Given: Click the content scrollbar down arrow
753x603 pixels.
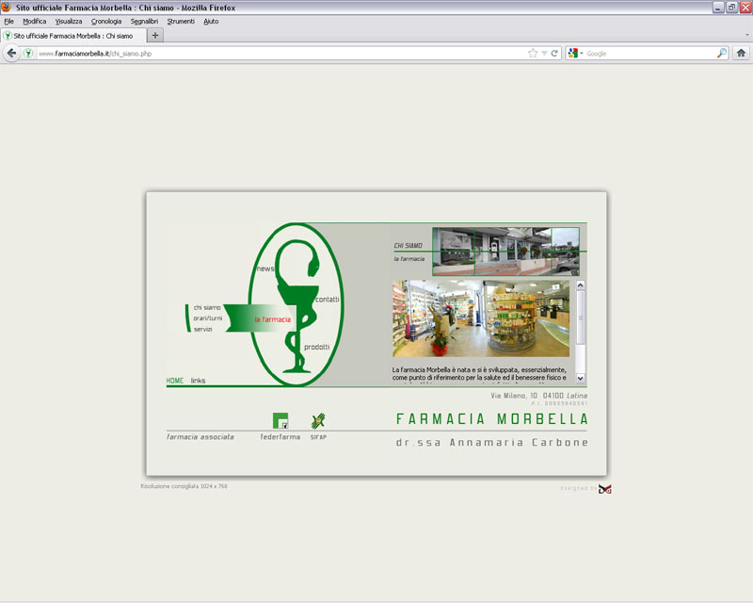Looking at the screenshot, I should pos(580,378).
